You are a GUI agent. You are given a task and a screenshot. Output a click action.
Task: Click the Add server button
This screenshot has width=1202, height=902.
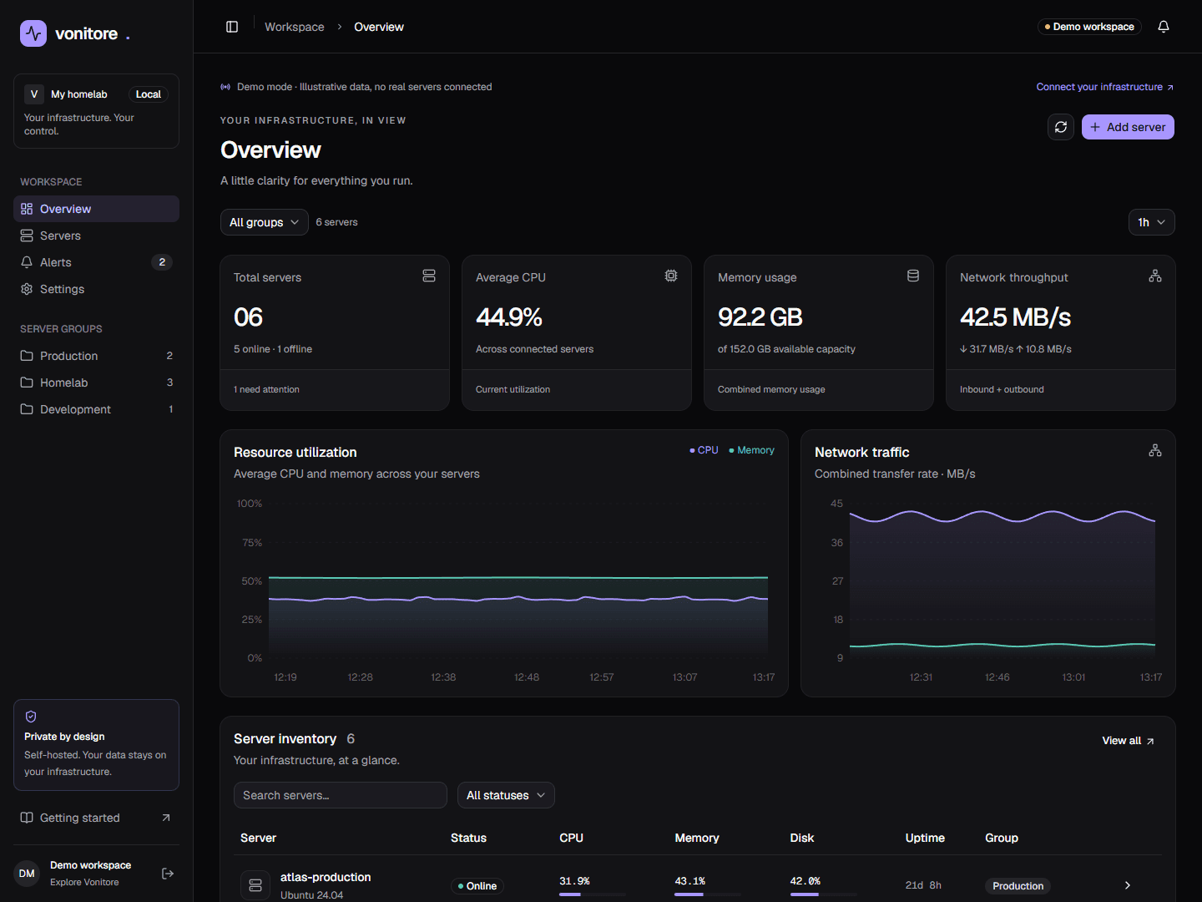(1128, 127)
